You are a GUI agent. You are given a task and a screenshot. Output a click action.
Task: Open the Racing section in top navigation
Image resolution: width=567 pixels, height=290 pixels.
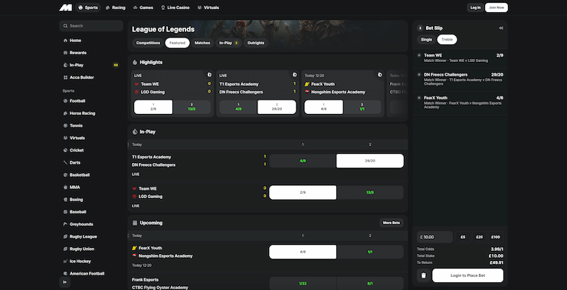pos(116,8)
